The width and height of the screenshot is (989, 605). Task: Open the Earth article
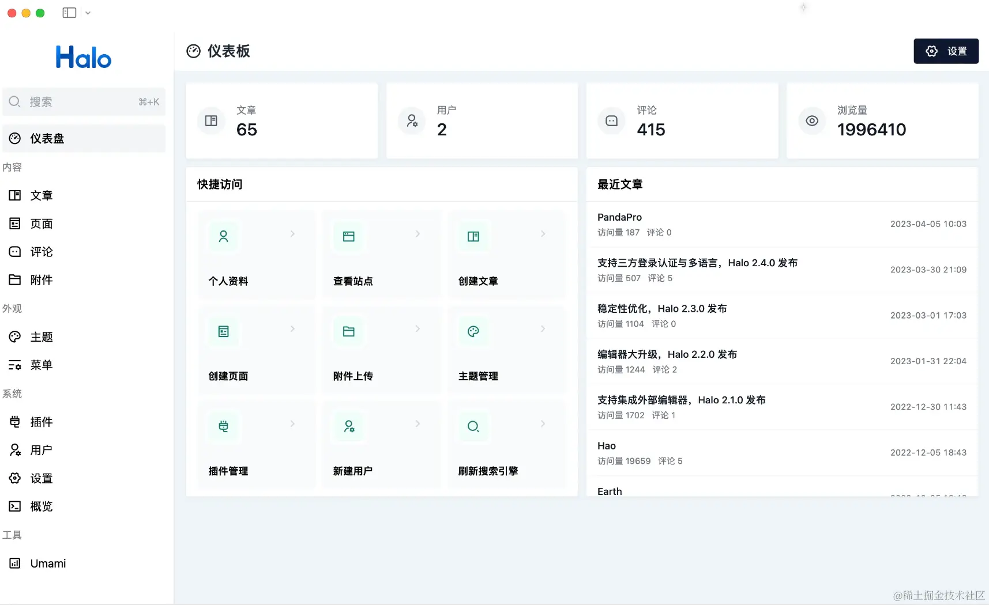pyautogui.click(x=610, y=491)
